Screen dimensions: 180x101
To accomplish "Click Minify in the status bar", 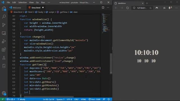I will pos(21,99).
